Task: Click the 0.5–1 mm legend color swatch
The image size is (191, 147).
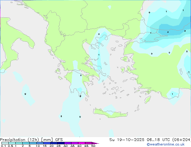Action: (12, 143)
